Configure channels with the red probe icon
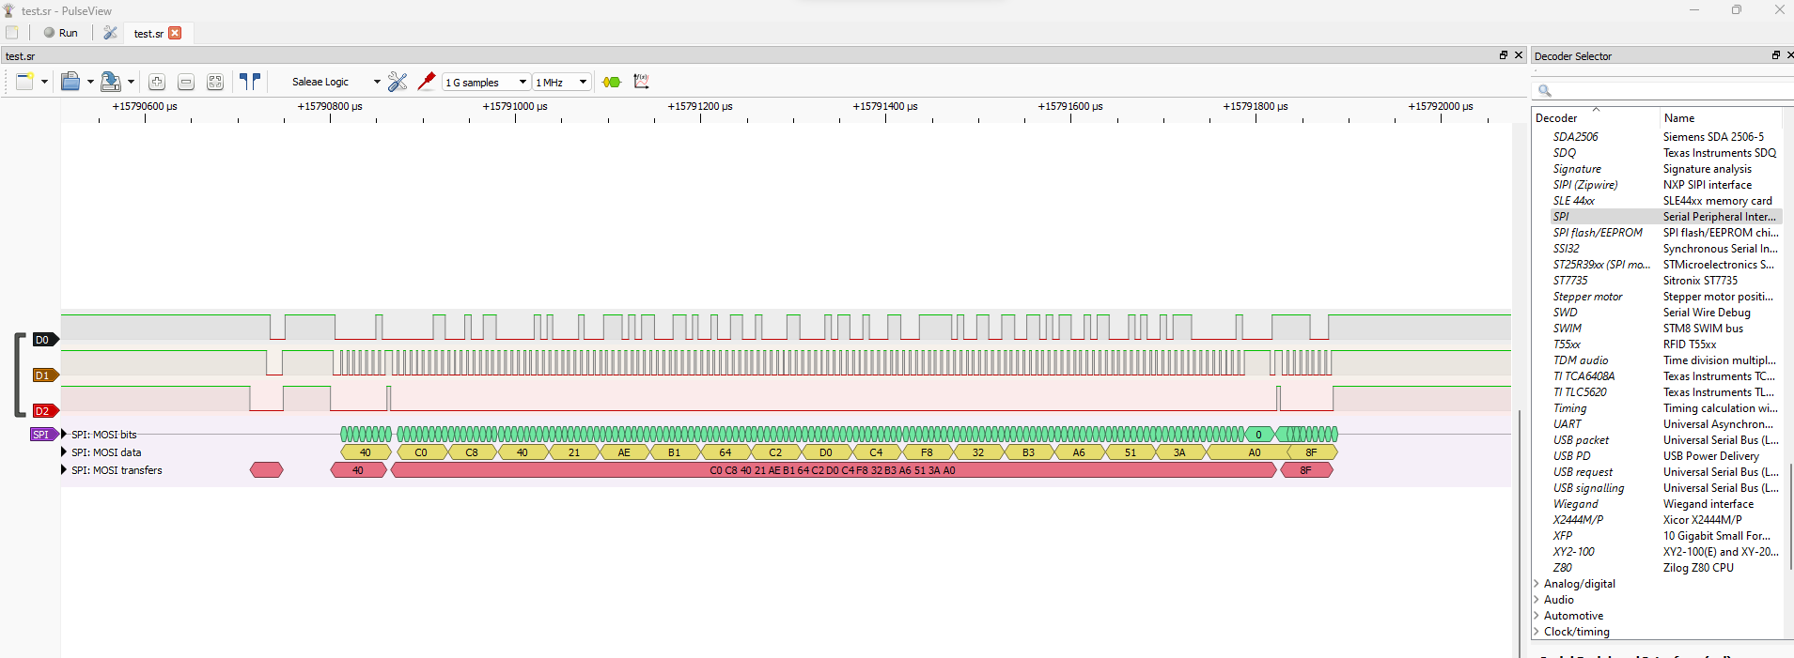Viewport: 1794px width, 658px height. pyautogui.click(x=427, y=82)
